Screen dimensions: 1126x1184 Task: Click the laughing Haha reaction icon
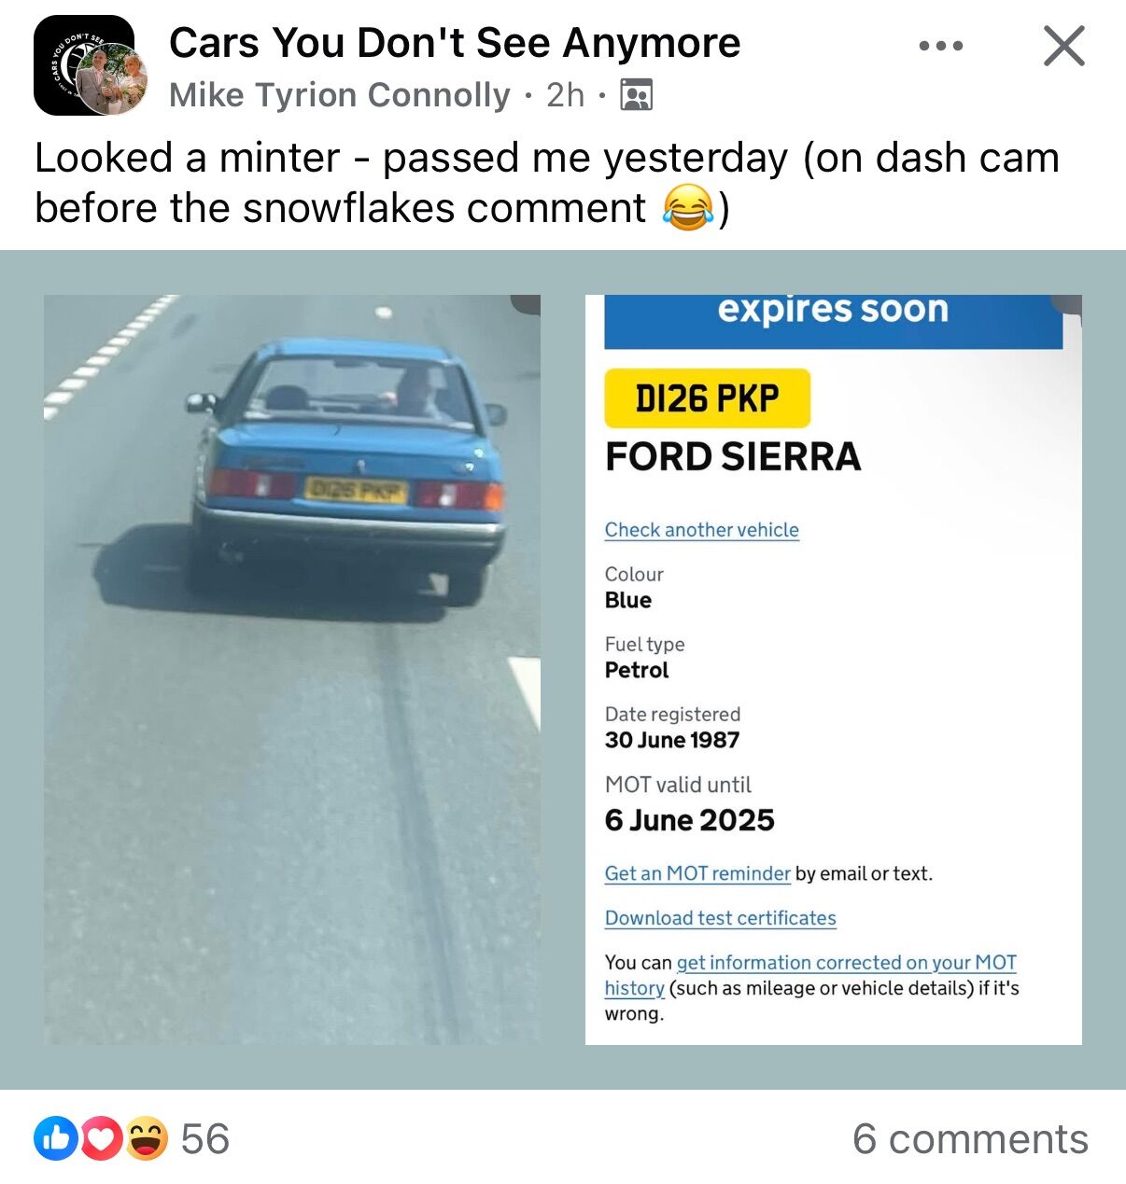click(x=147, y=1138)
